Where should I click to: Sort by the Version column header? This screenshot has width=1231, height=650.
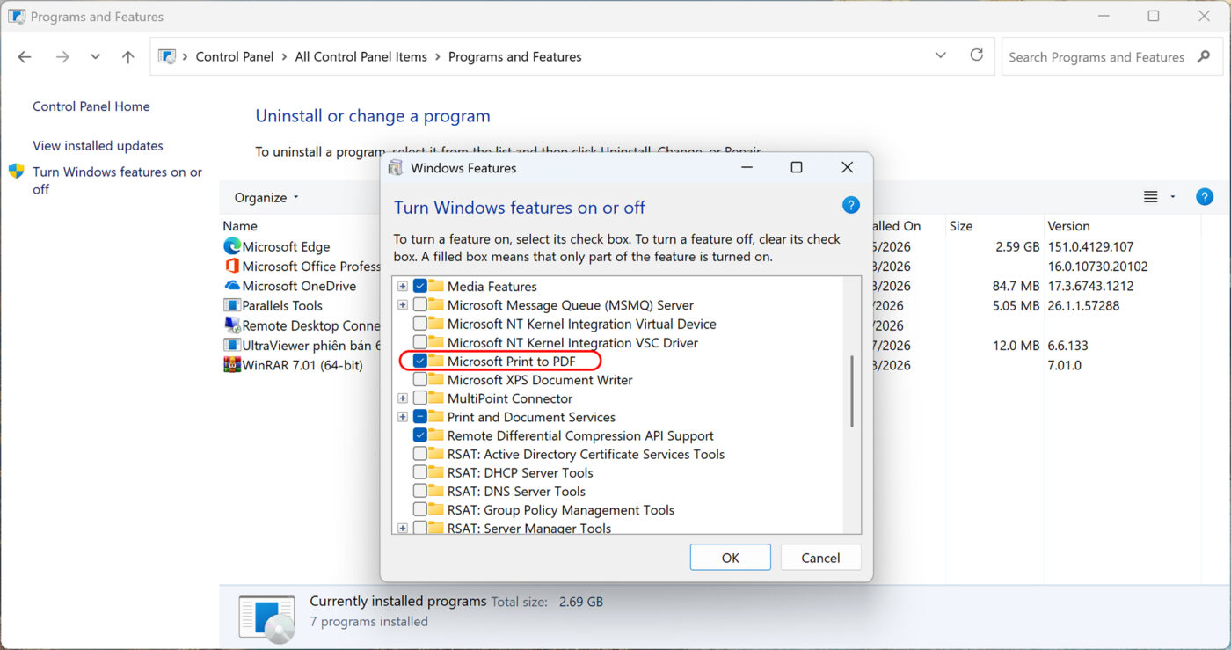(1068, 226)
